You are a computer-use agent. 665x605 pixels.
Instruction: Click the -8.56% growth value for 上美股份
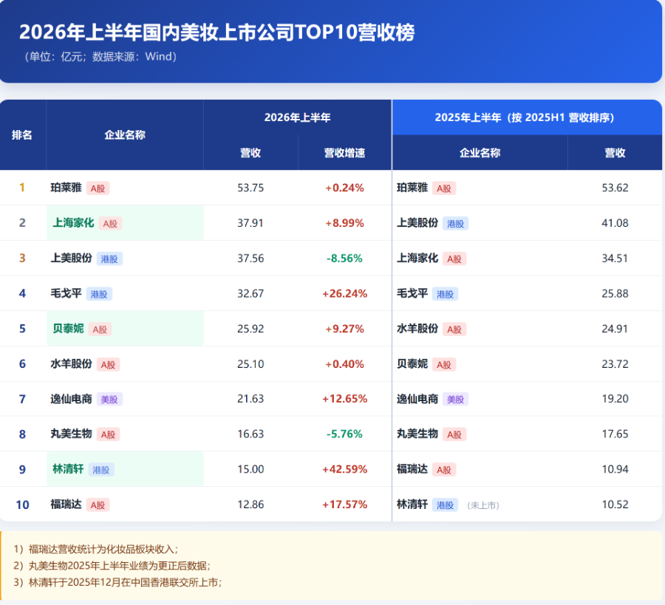tap(344, 259)
